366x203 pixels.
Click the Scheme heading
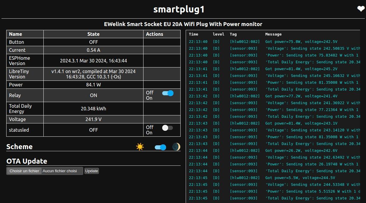tap(19, 147)
